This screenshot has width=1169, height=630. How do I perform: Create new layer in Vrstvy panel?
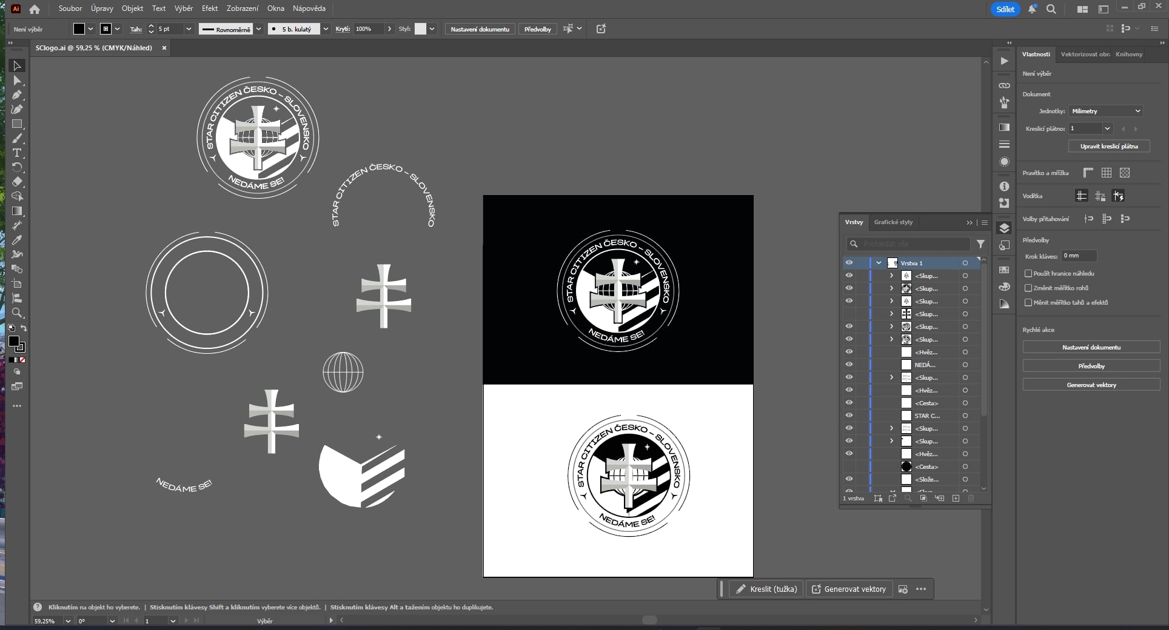click(956, 498)
